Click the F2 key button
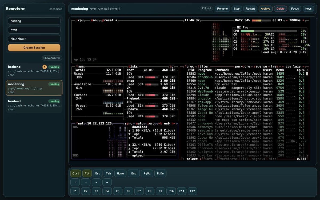Viewport: 320px width, 200px height. click(86, 191)
